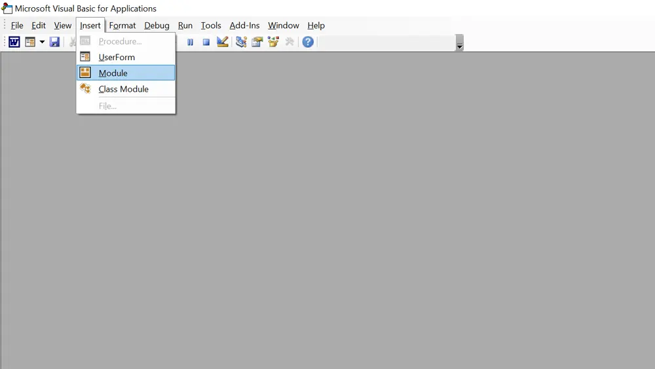Click the Save toolbar icon
Image resolution: width=655 pixels, height=369 pixels.
coord(54,42)
